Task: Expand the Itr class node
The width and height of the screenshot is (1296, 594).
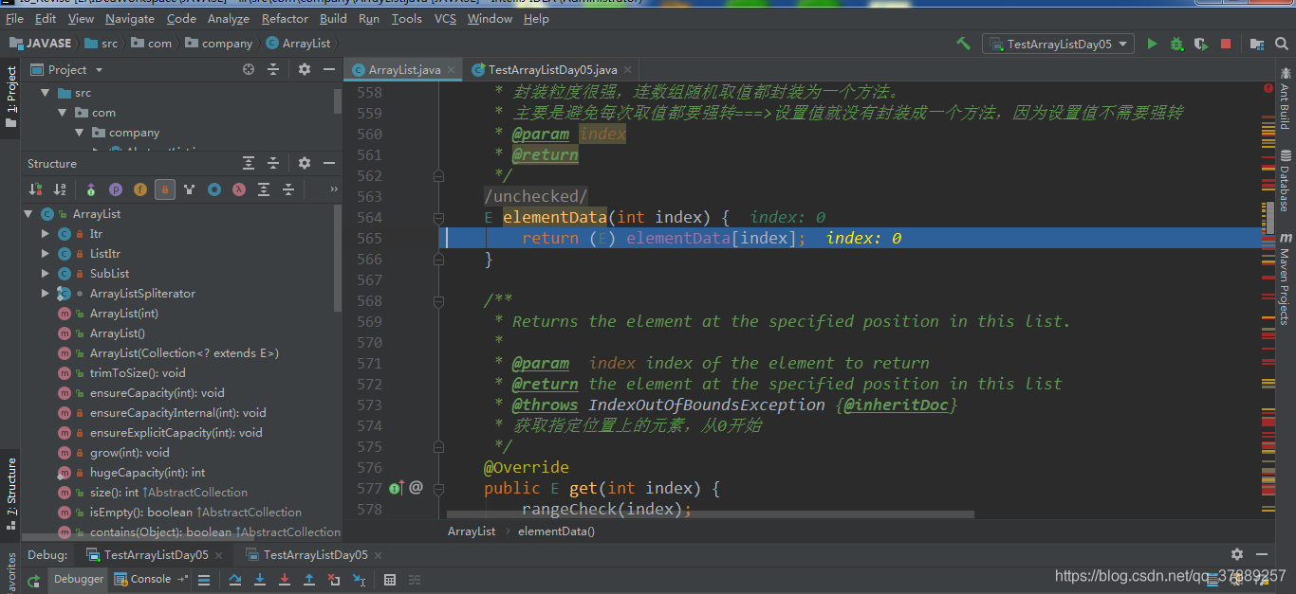Action: (x=45, y=233)
